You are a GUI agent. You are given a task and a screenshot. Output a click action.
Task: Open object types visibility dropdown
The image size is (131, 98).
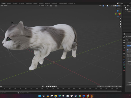(100, 6)
